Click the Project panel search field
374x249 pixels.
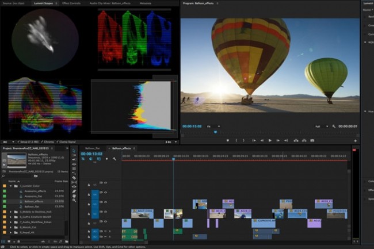pyautogui.click(x=17, y=176)
